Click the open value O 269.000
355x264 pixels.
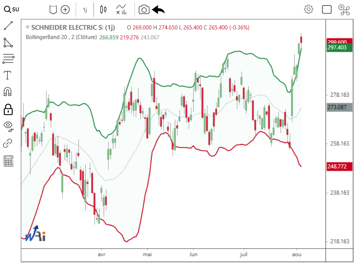pos(139,28)
